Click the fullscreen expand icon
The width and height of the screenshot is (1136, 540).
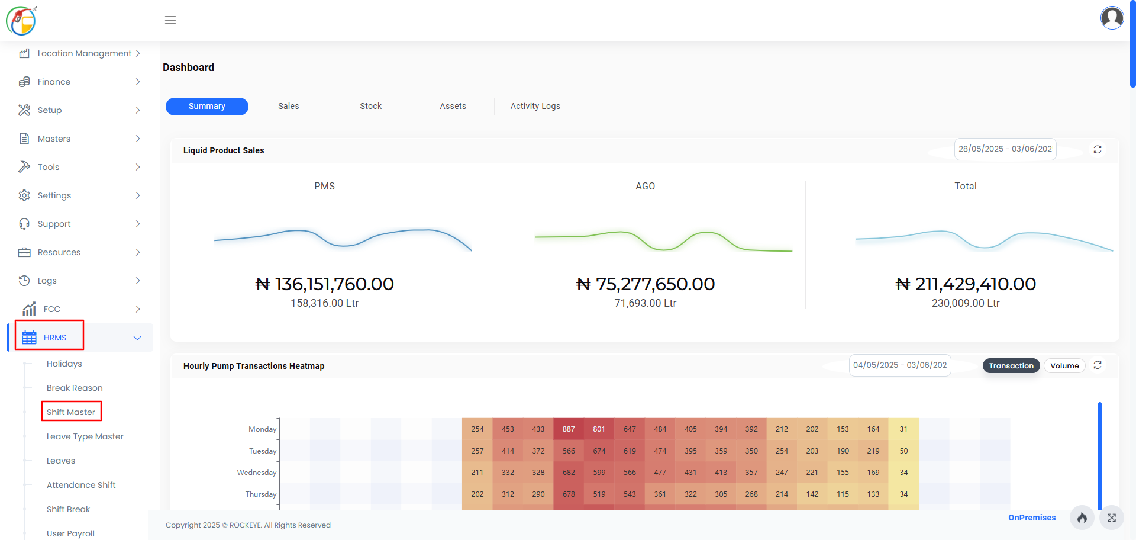[x=1112, y=517]
